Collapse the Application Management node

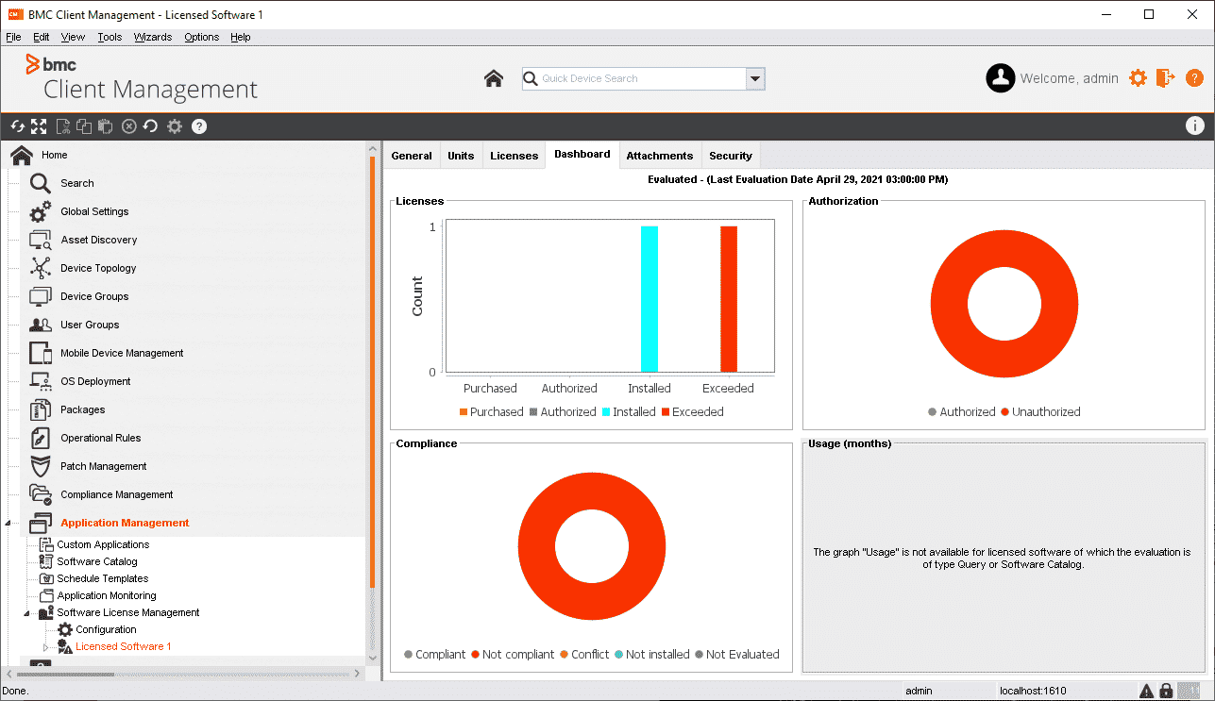(x=8, y=524)
